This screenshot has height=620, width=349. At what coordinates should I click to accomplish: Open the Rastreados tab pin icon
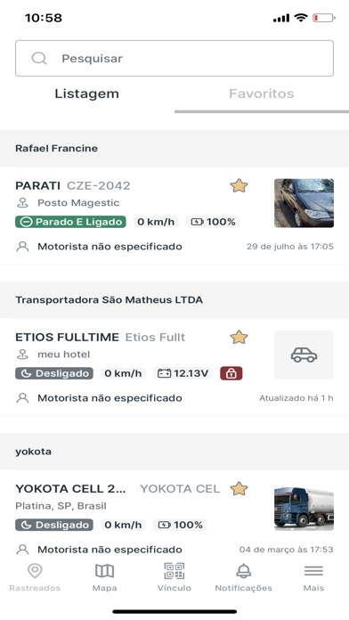(35, 571)
